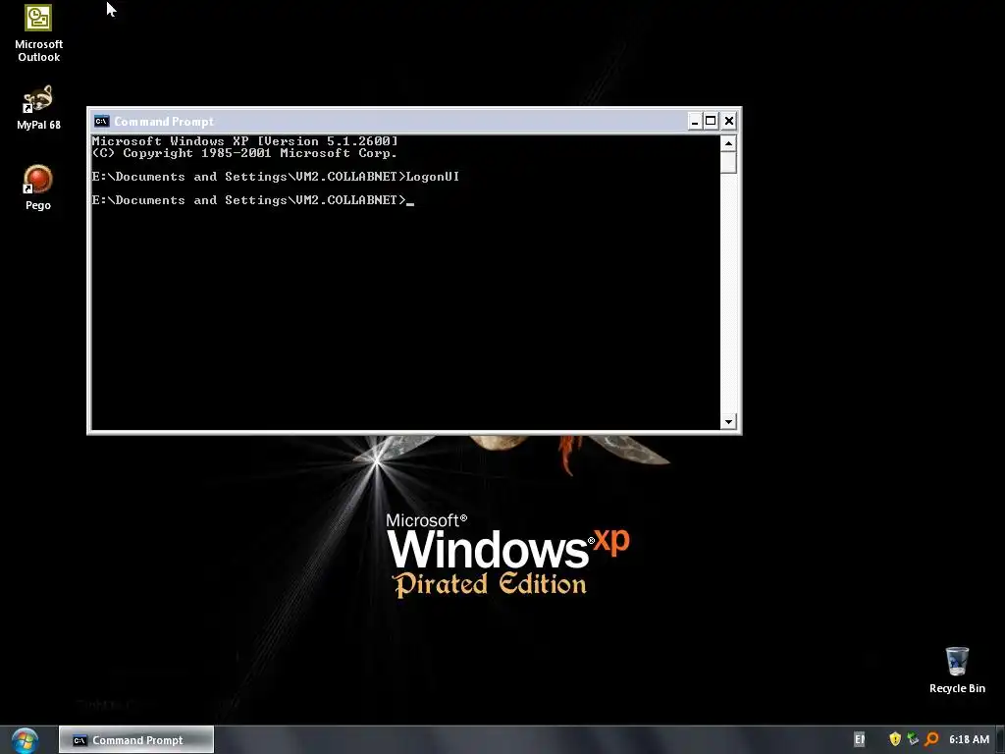The image size is (1005, 754).
Task: Click the console scrollbar down arrow
Action: [x=728, y=421]
